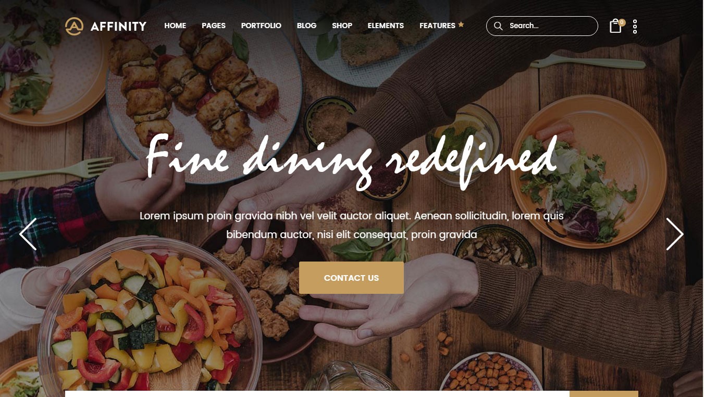Advance to next slide with right arrow
Screen dimensions: 704x397
[675, 234]
